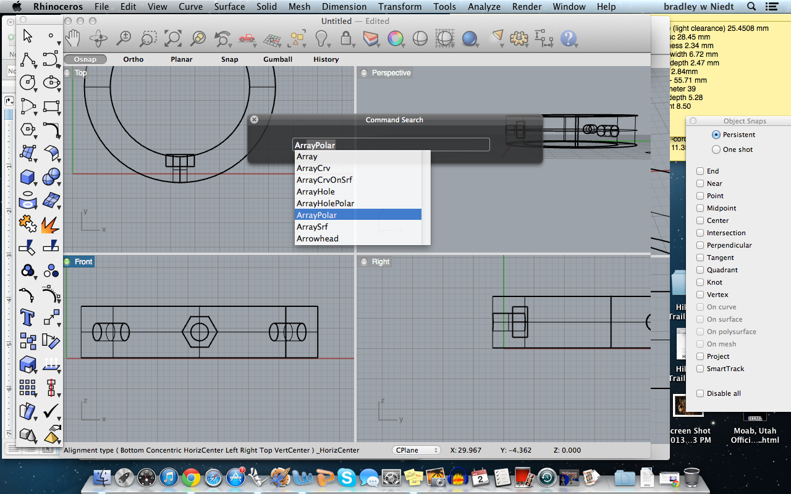Viewport: 791px width, 494px height.
Task: Click the gears Options icon
Action: pyautogui.click(x=519, y=38)
